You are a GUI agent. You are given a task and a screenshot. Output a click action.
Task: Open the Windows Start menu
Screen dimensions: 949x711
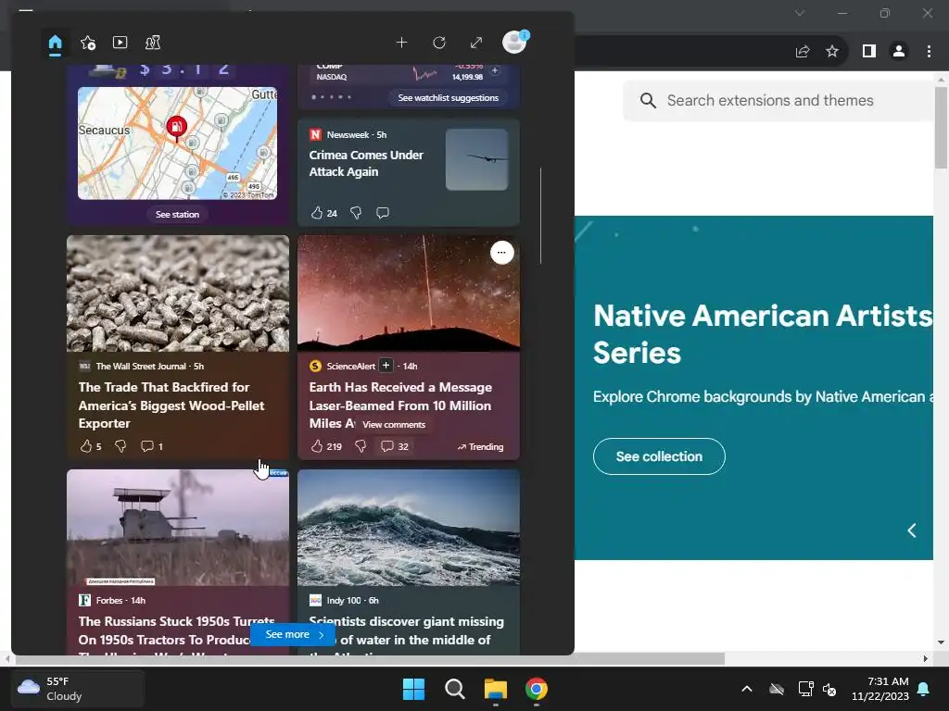[414, 689]
